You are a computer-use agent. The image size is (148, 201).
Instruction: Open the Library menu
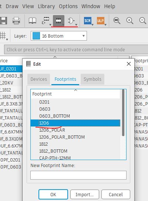[46, 6]
